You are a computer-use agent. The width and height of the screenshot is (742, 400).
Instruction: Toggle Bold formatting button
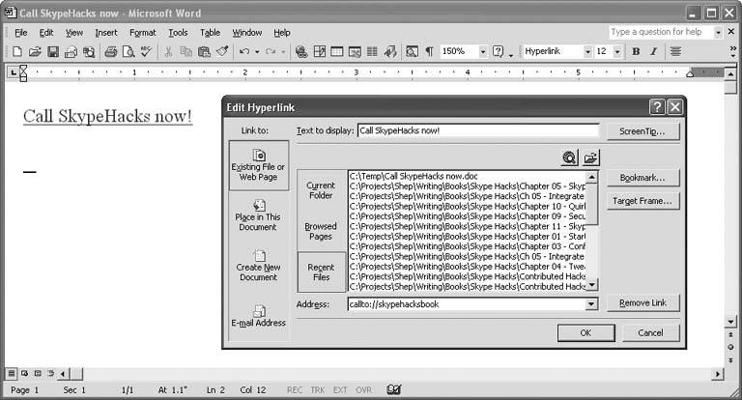click(x=636, y=51)
